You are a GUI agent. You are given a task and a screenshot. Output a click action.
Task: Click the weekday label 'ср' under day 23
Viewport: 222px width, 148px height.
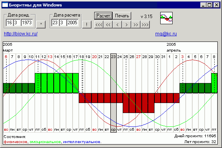[113, 130]
